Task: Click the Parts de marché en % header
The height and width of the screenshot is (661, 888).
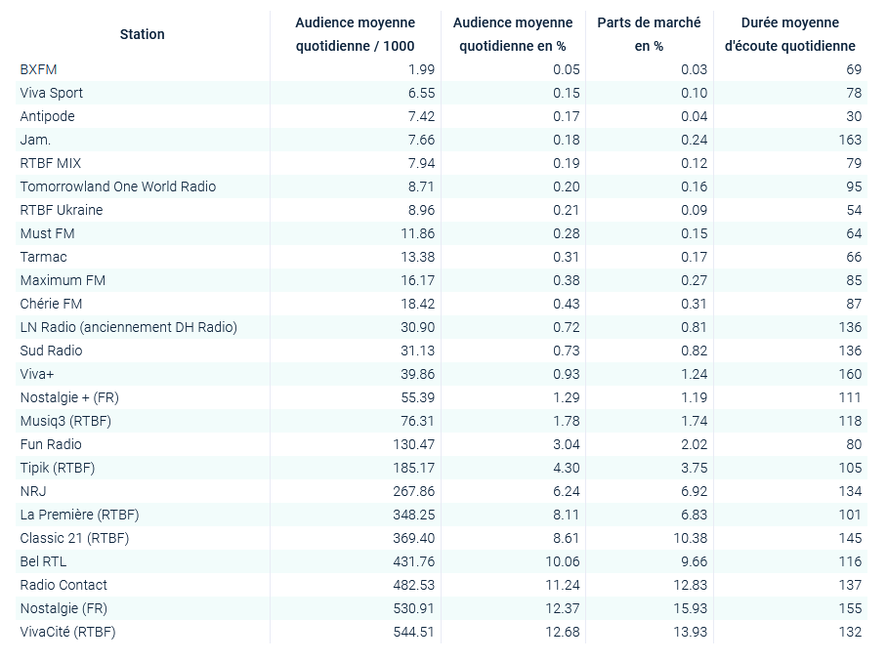Action: point(649,34)
